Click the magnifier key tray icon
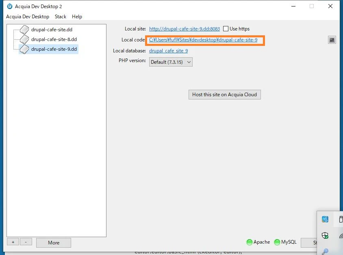Image resolution: width=343 pixels, height=255 pixels. pos(325,251)
